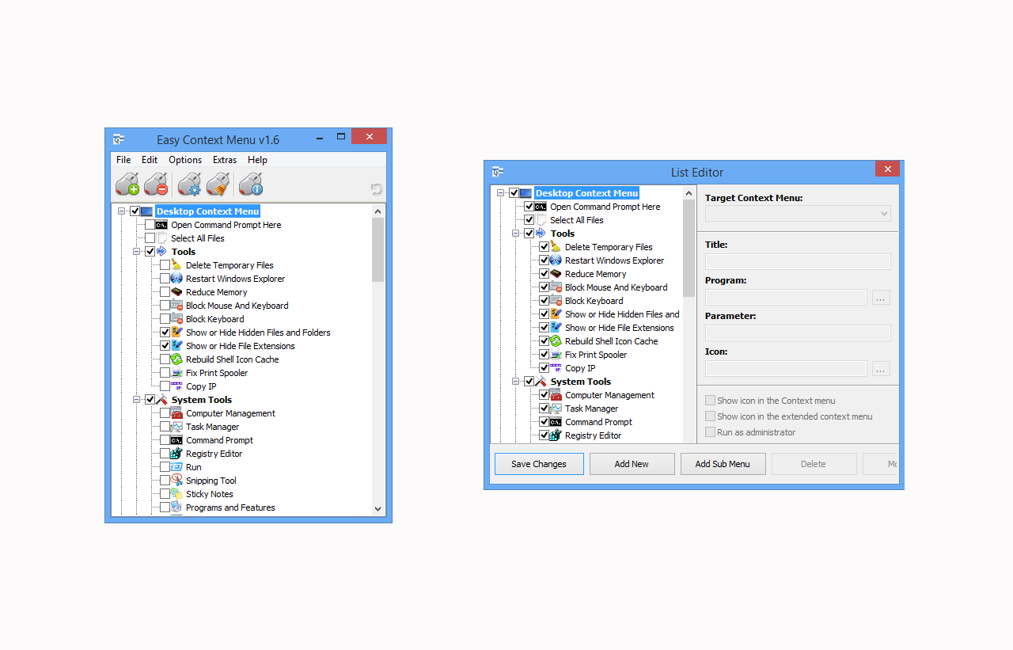Screen dimensions: 1013x650
Task: Click the Tools blue arrow icon in List Editor
Action: coord(541,234)
